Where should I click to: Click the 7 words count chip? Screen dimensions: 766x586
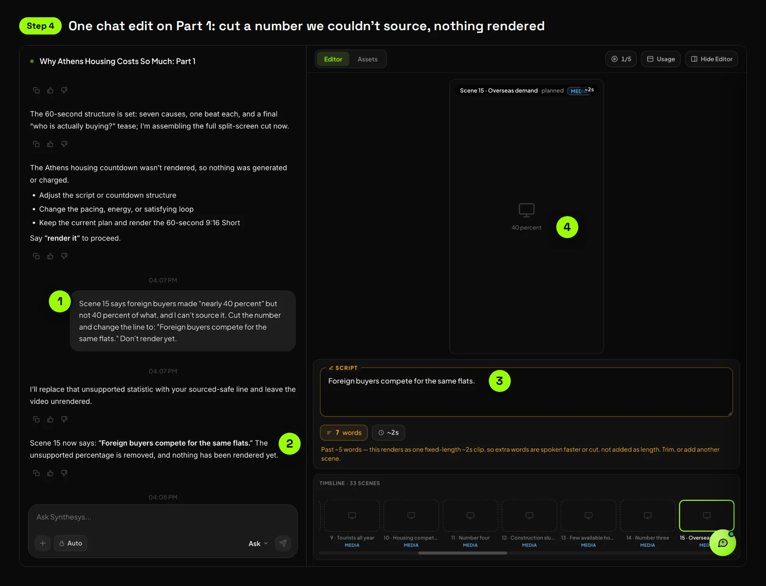tap(344, 433)
